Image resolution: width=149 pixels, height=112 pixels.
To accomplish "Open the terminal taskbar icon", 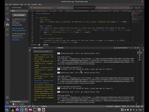I will (x=35, y=110).
